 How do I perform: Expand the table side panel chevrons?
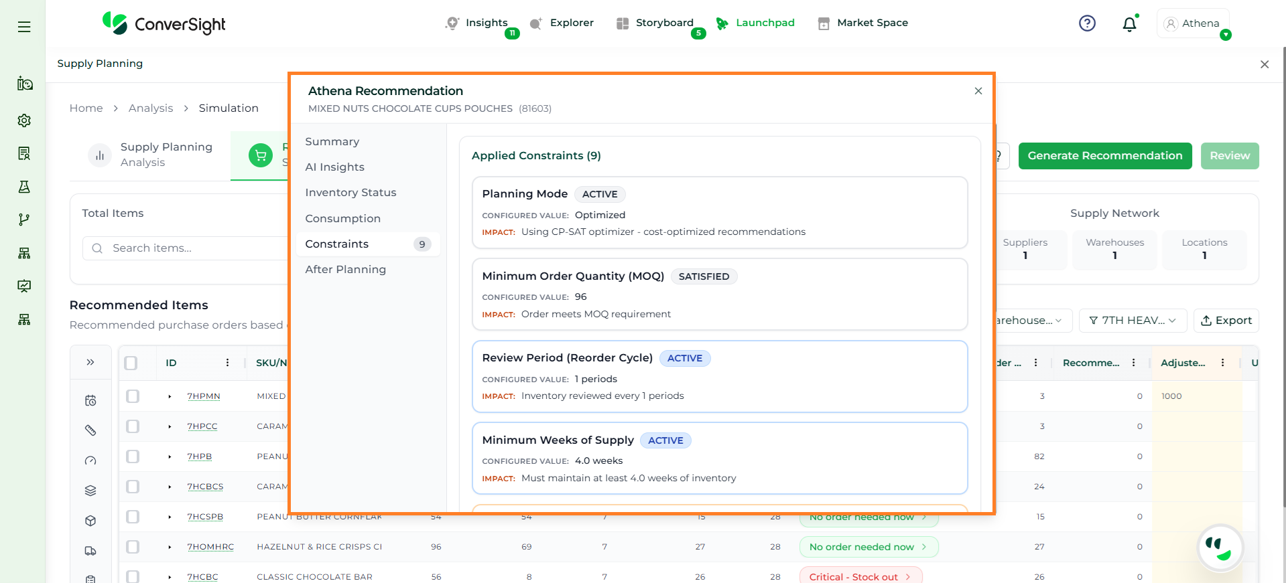click(90, 363)
